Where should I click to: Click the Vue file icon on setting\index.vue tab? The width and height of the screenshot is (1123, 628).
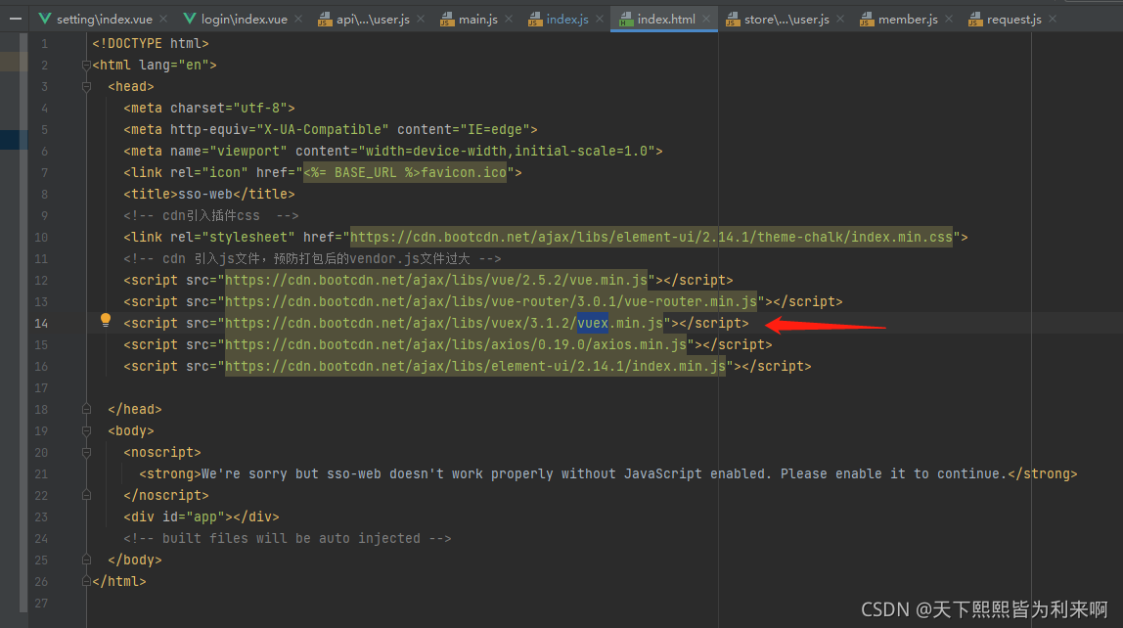45,19
